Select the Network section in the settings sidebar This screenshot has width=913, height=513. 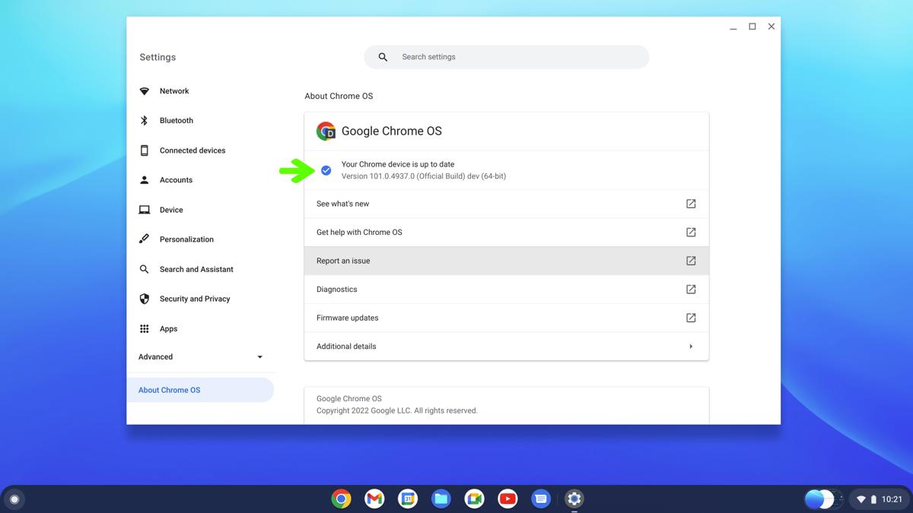pos(145,90)
